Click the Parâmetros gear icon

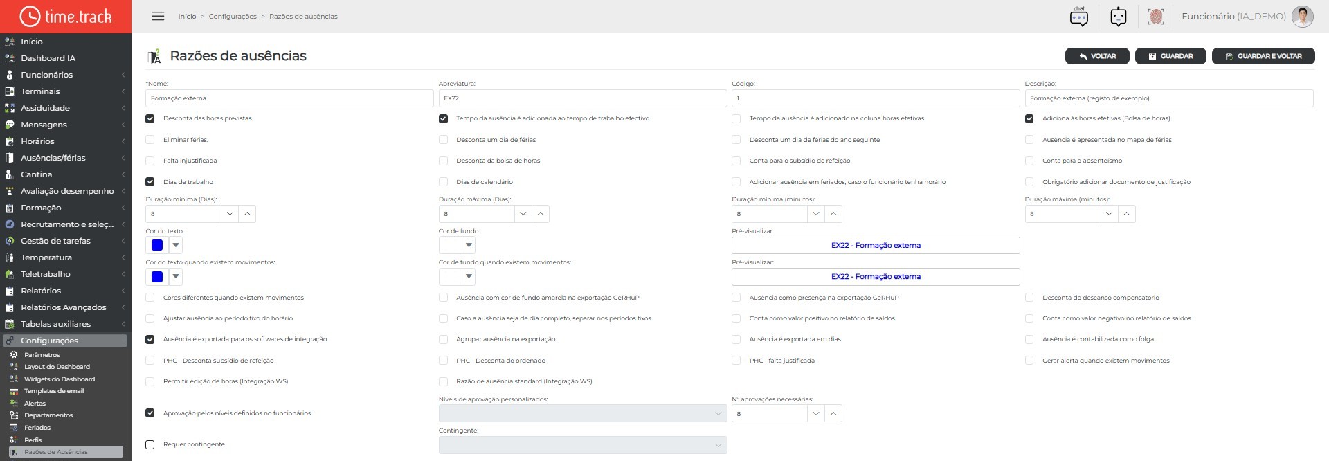pyautogui.click(x=14, y=354)
